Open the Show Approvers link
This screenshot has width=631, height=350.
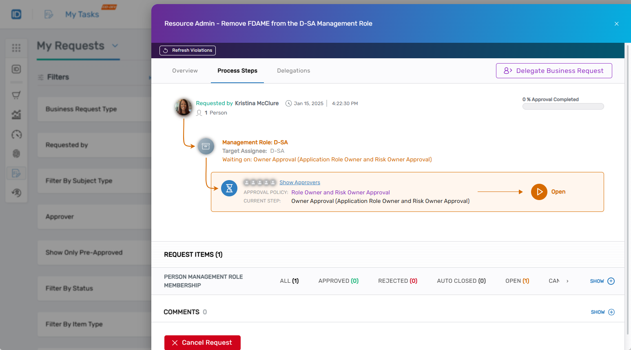[x=300, y=182]
